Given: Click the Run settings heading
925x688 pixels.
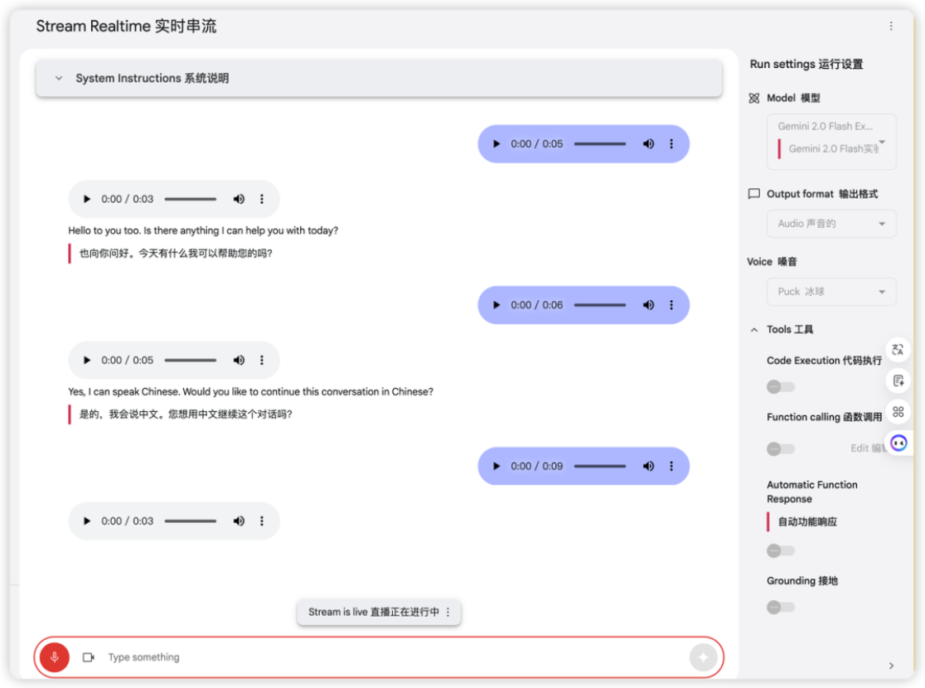Looking at the screenshot, I should [806, 64].
